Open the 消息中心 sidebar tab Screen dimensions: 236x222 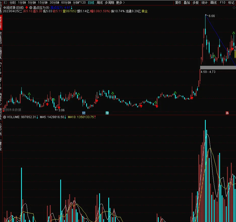[1, 99]
